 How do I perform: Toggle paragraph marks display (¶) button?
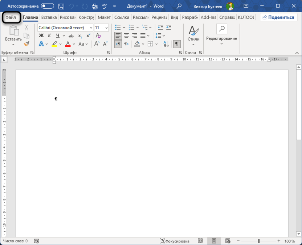[177, 44]
